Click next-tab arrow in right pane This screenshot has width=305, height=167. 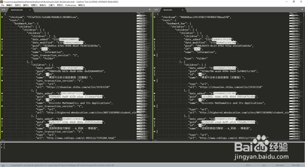coord(157,9)
